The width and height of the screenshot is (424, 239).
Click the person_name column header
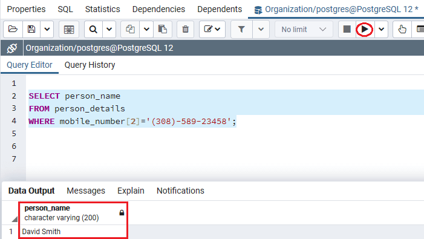click(73, 213)
